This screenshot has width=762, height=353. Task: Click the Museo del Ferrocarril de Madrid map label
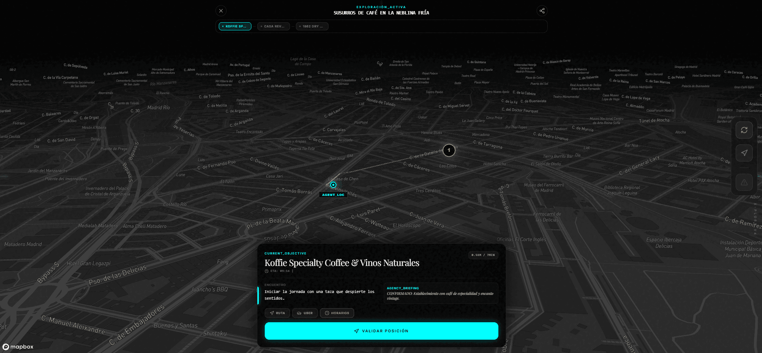(x=544, y=187)
